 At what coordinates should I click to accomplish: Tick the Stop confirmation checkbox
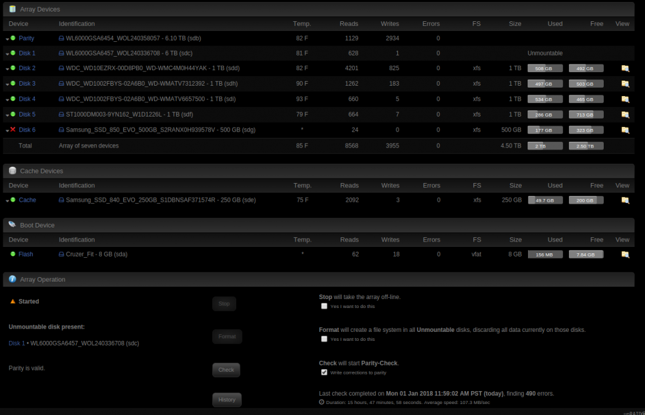[x=324, y=306]
